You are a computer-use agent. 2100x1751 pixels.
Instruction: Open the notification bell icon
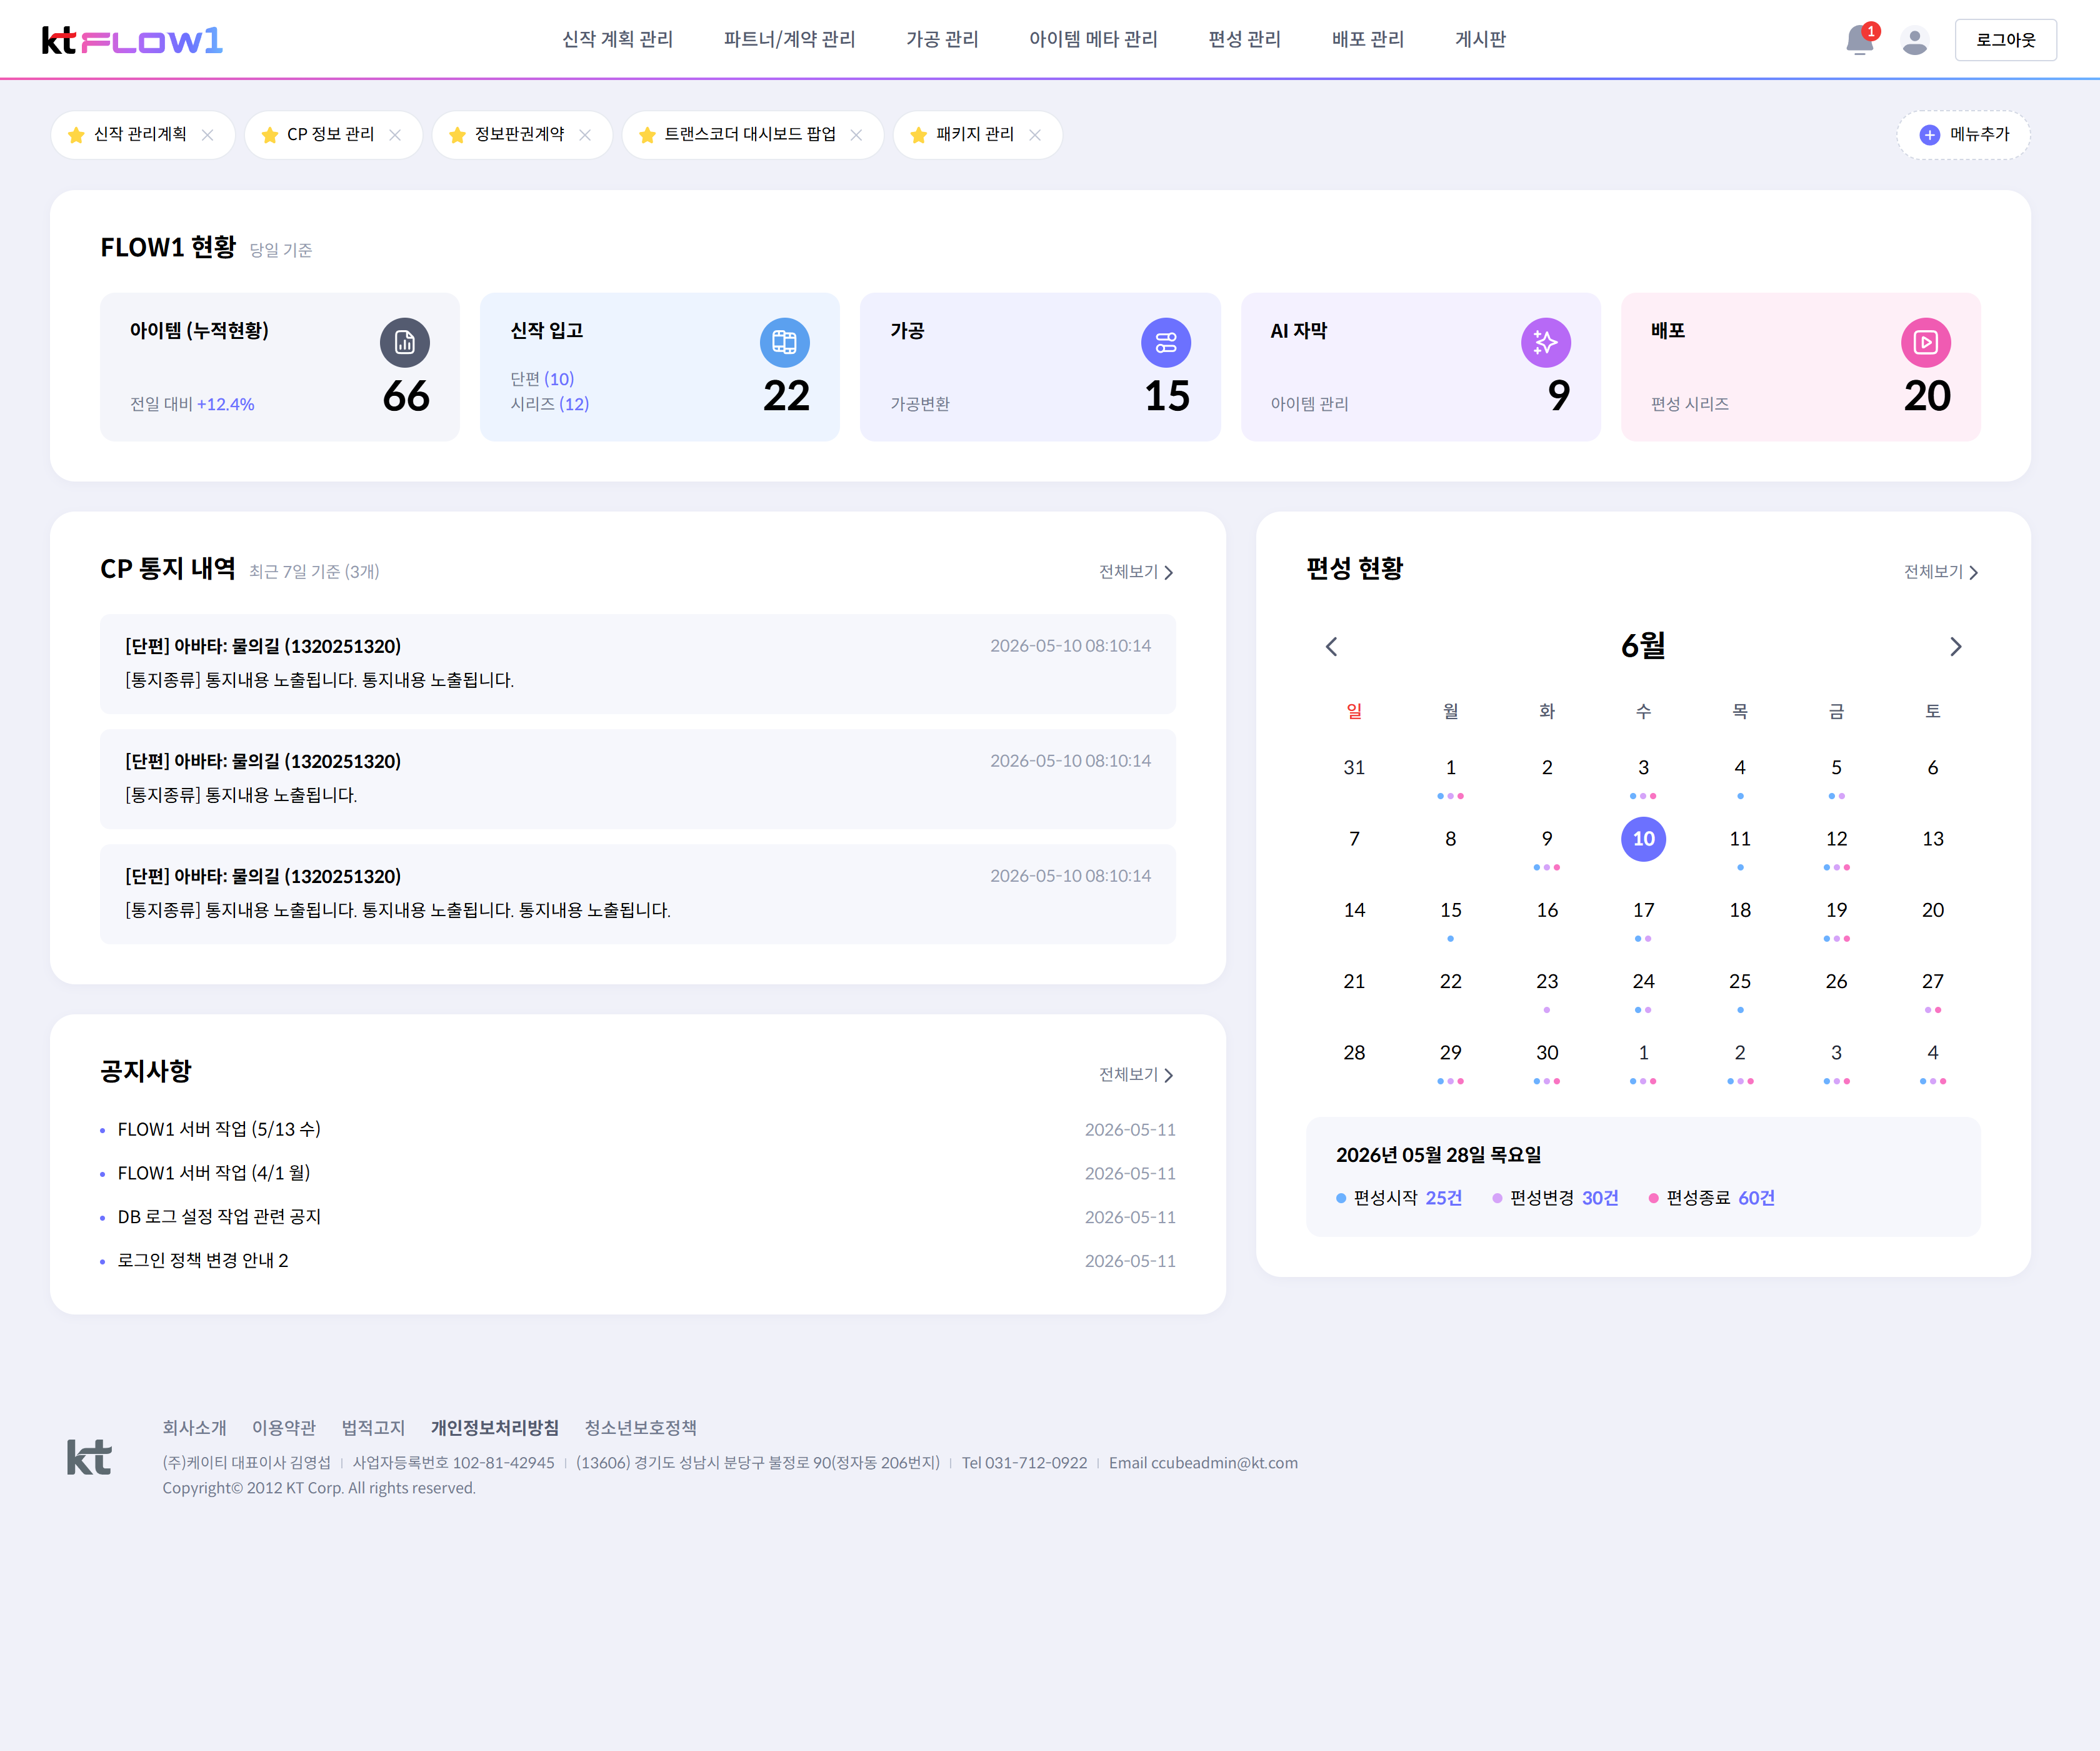pos(1860,40)
